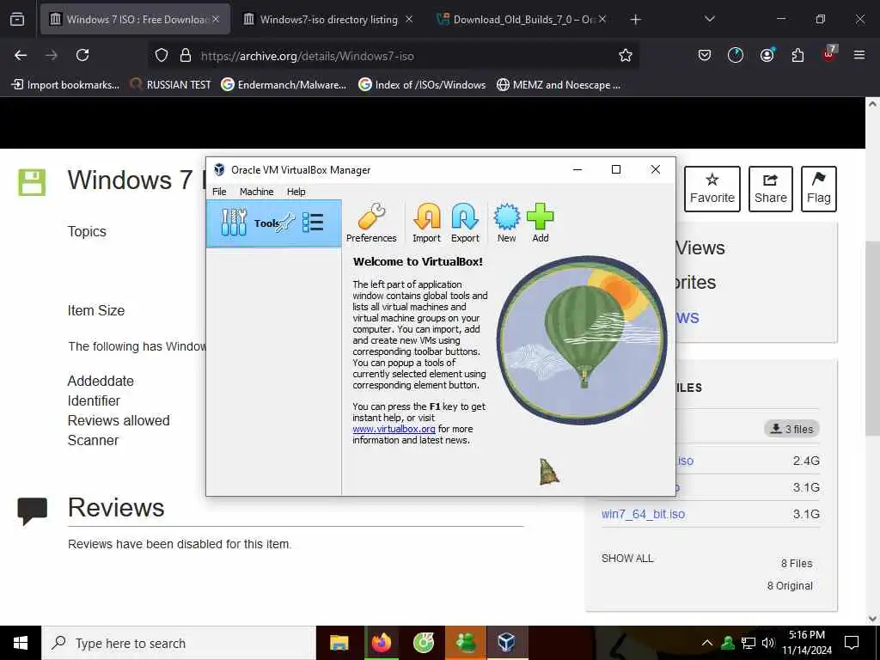Click SHOW ALL files link
The image size is (880, 660).
(x=627, y=559)
